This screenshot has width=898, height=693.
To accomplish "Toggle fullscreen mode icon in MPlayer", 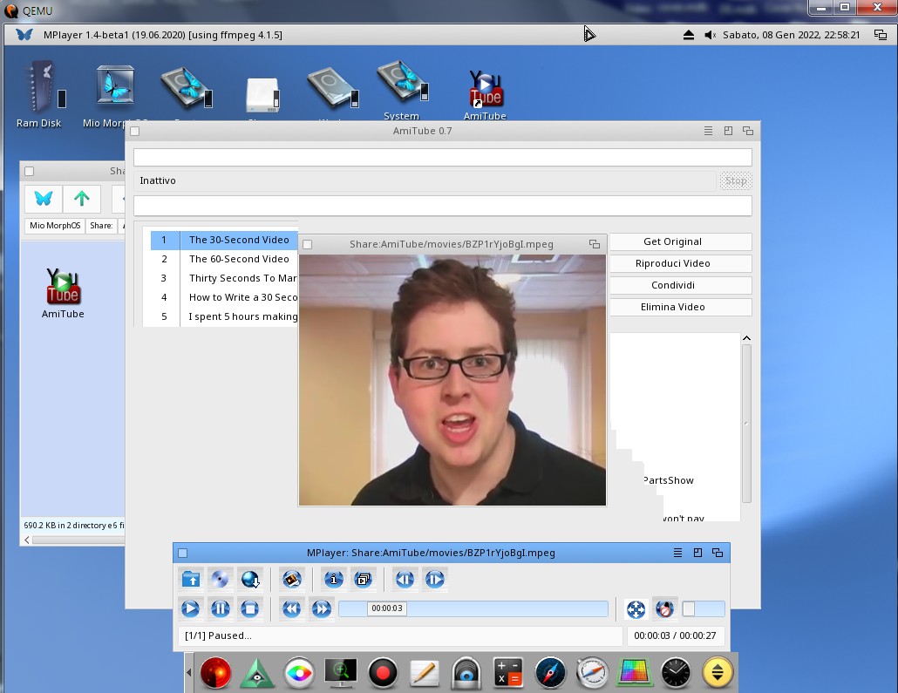I will (x=636, y=609).
